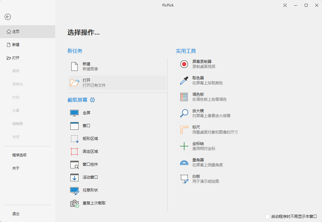Choose 滚动窗口 capture label
The width and height of the screenshot is (322, 222).
coord(90,177)
